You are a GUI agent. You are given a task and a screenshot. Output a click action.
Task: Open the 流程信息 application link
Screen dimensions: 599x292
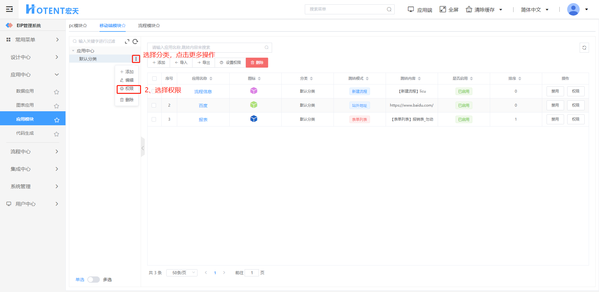203,92
